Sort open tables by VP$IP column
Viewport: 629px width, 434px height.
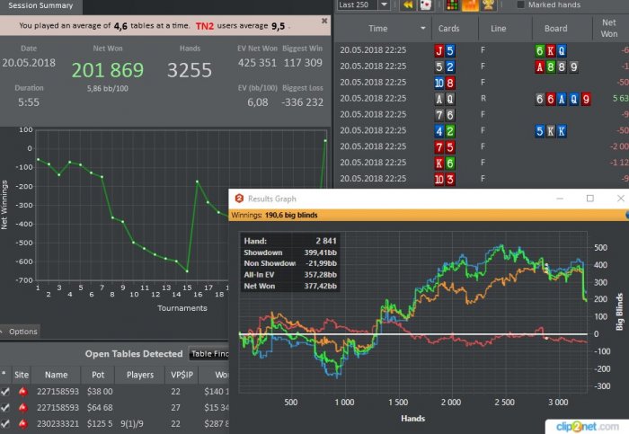point(182,375)
